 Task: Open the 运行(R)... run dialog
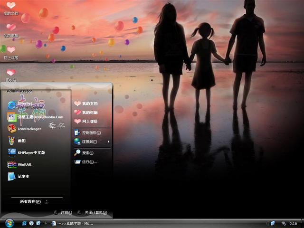pos(85,161)
